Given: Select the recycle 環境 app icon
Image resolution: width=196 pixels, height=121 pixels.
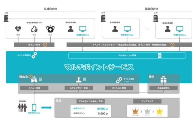Looking at the screenshot, I should pos(34,29).
